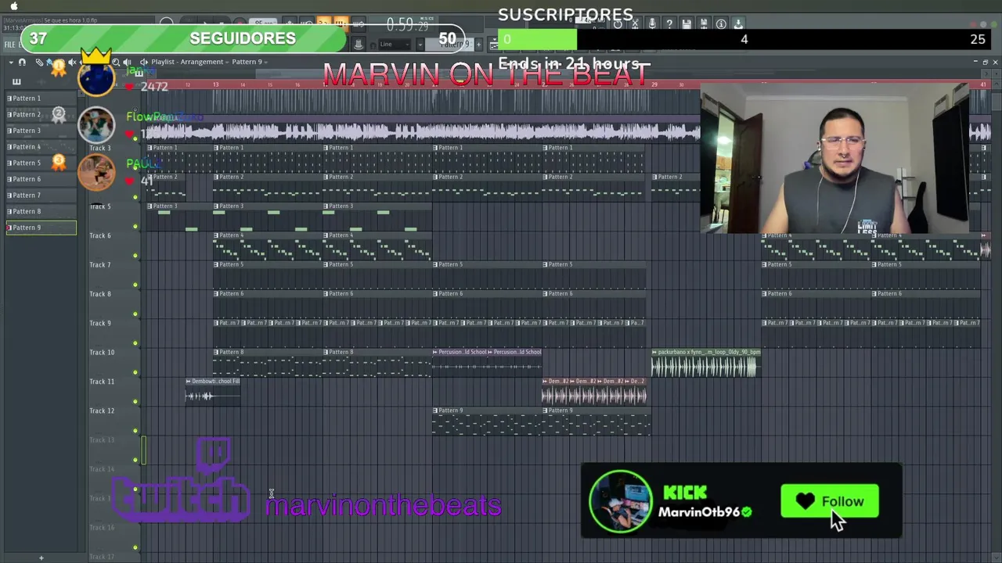This screenshot has height=563, width=1002.
Task: Select the Percusion Old School clip on Track 10
Action: tap(460, 363)
